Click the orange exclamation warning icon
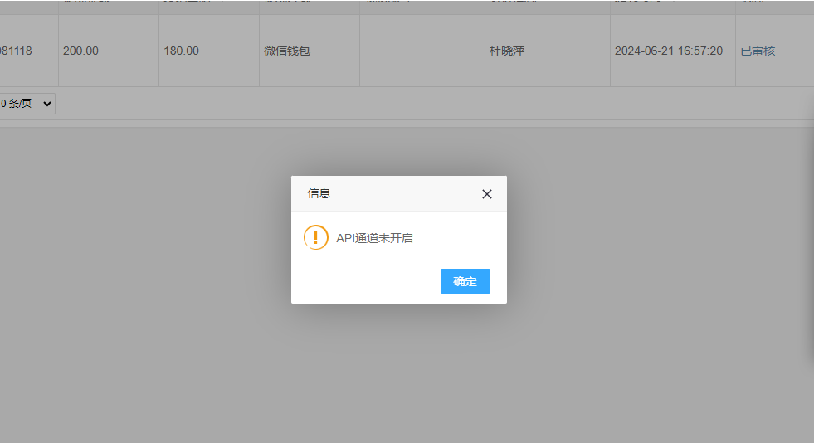This screenshot has height=443, width=814. coord(316,237)
